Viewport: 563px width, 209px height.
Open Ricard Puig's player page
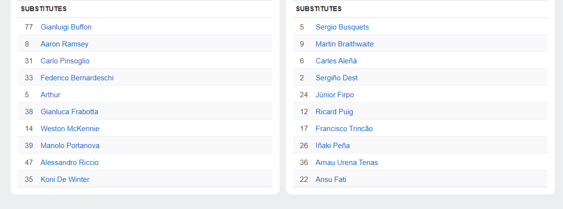pos(334,112)
